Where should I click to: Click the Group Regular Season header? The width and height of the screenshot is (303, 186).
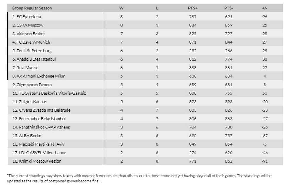coord(32,8)
